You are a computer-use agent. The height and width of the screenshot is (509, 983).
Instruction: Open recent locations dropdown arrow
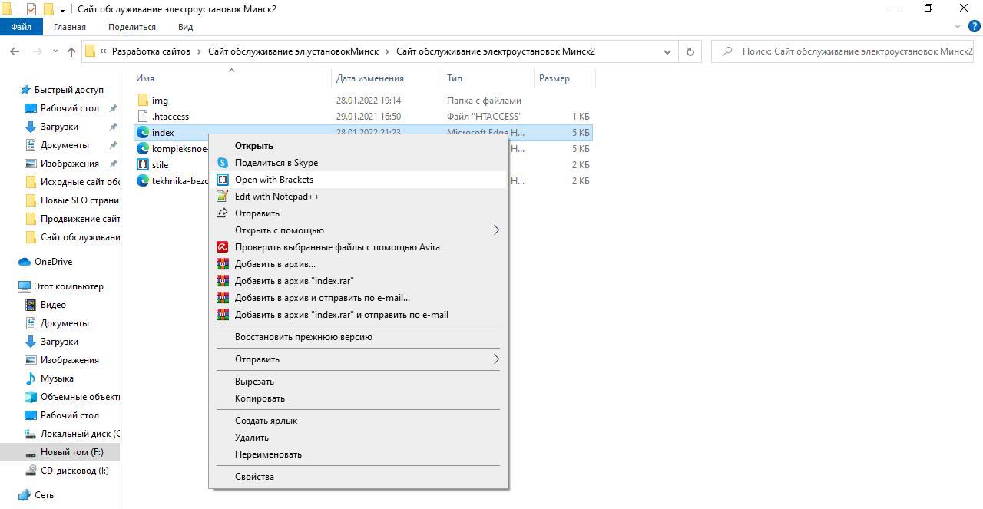[55, 51]
